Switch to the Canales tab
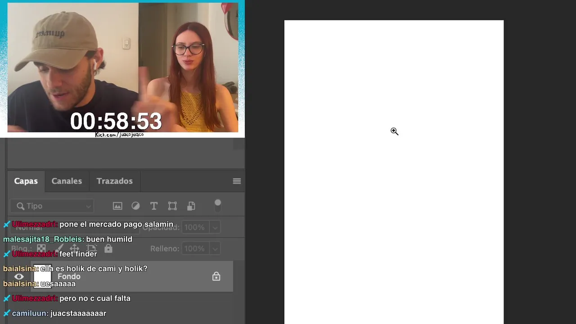The height and width of the screenshot is (324, 576). tap(67, 181)
